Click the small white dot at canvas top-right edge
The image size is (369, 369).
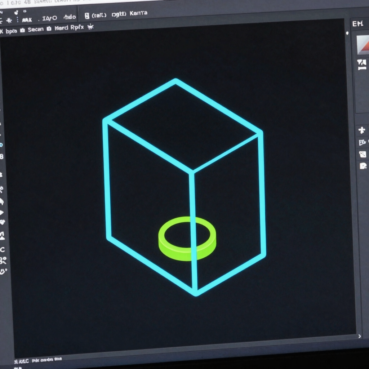[x=347, y=33]
